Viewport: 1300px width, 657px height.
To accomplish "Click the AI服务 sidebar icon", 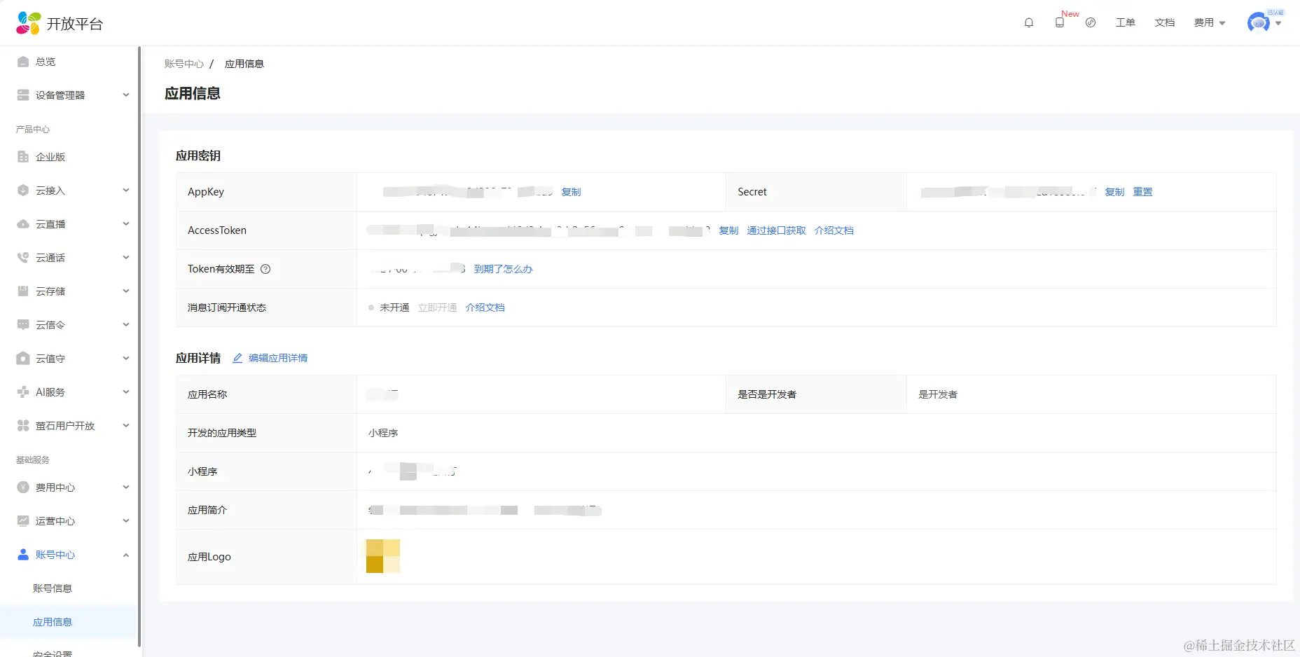I will [23, 392].
